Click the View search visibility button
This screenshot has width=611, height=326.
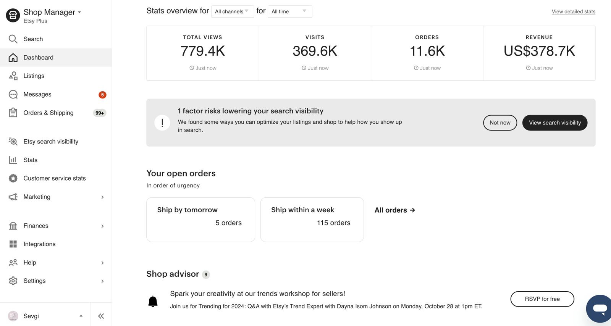click(554, 123)
